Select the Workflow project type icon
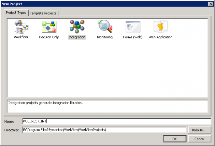The width and height of the screenshot is (215, 146). [x=21, y=27]
